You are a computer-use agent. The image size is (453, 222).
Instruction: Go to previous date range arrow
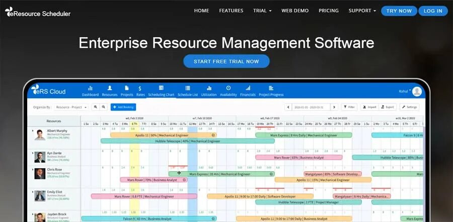pyautogui.click(x=288, y=107)
